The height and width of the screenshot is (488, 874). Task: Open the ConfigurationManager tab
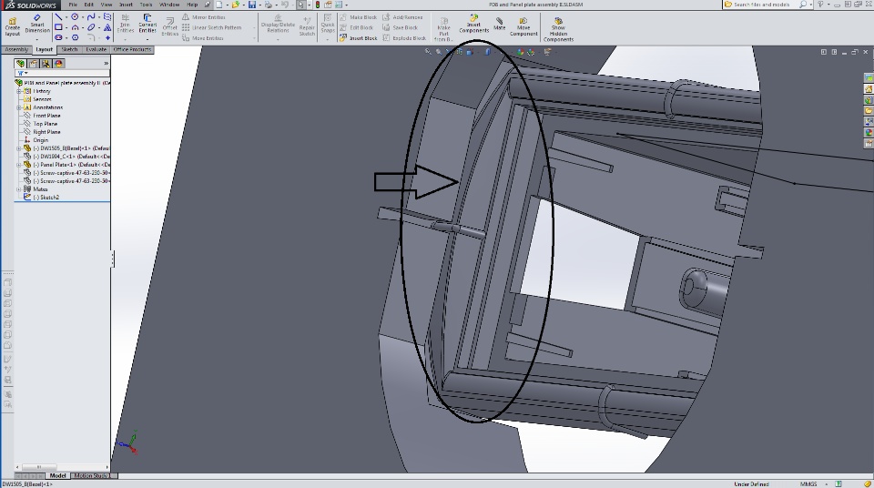[46, 64]
